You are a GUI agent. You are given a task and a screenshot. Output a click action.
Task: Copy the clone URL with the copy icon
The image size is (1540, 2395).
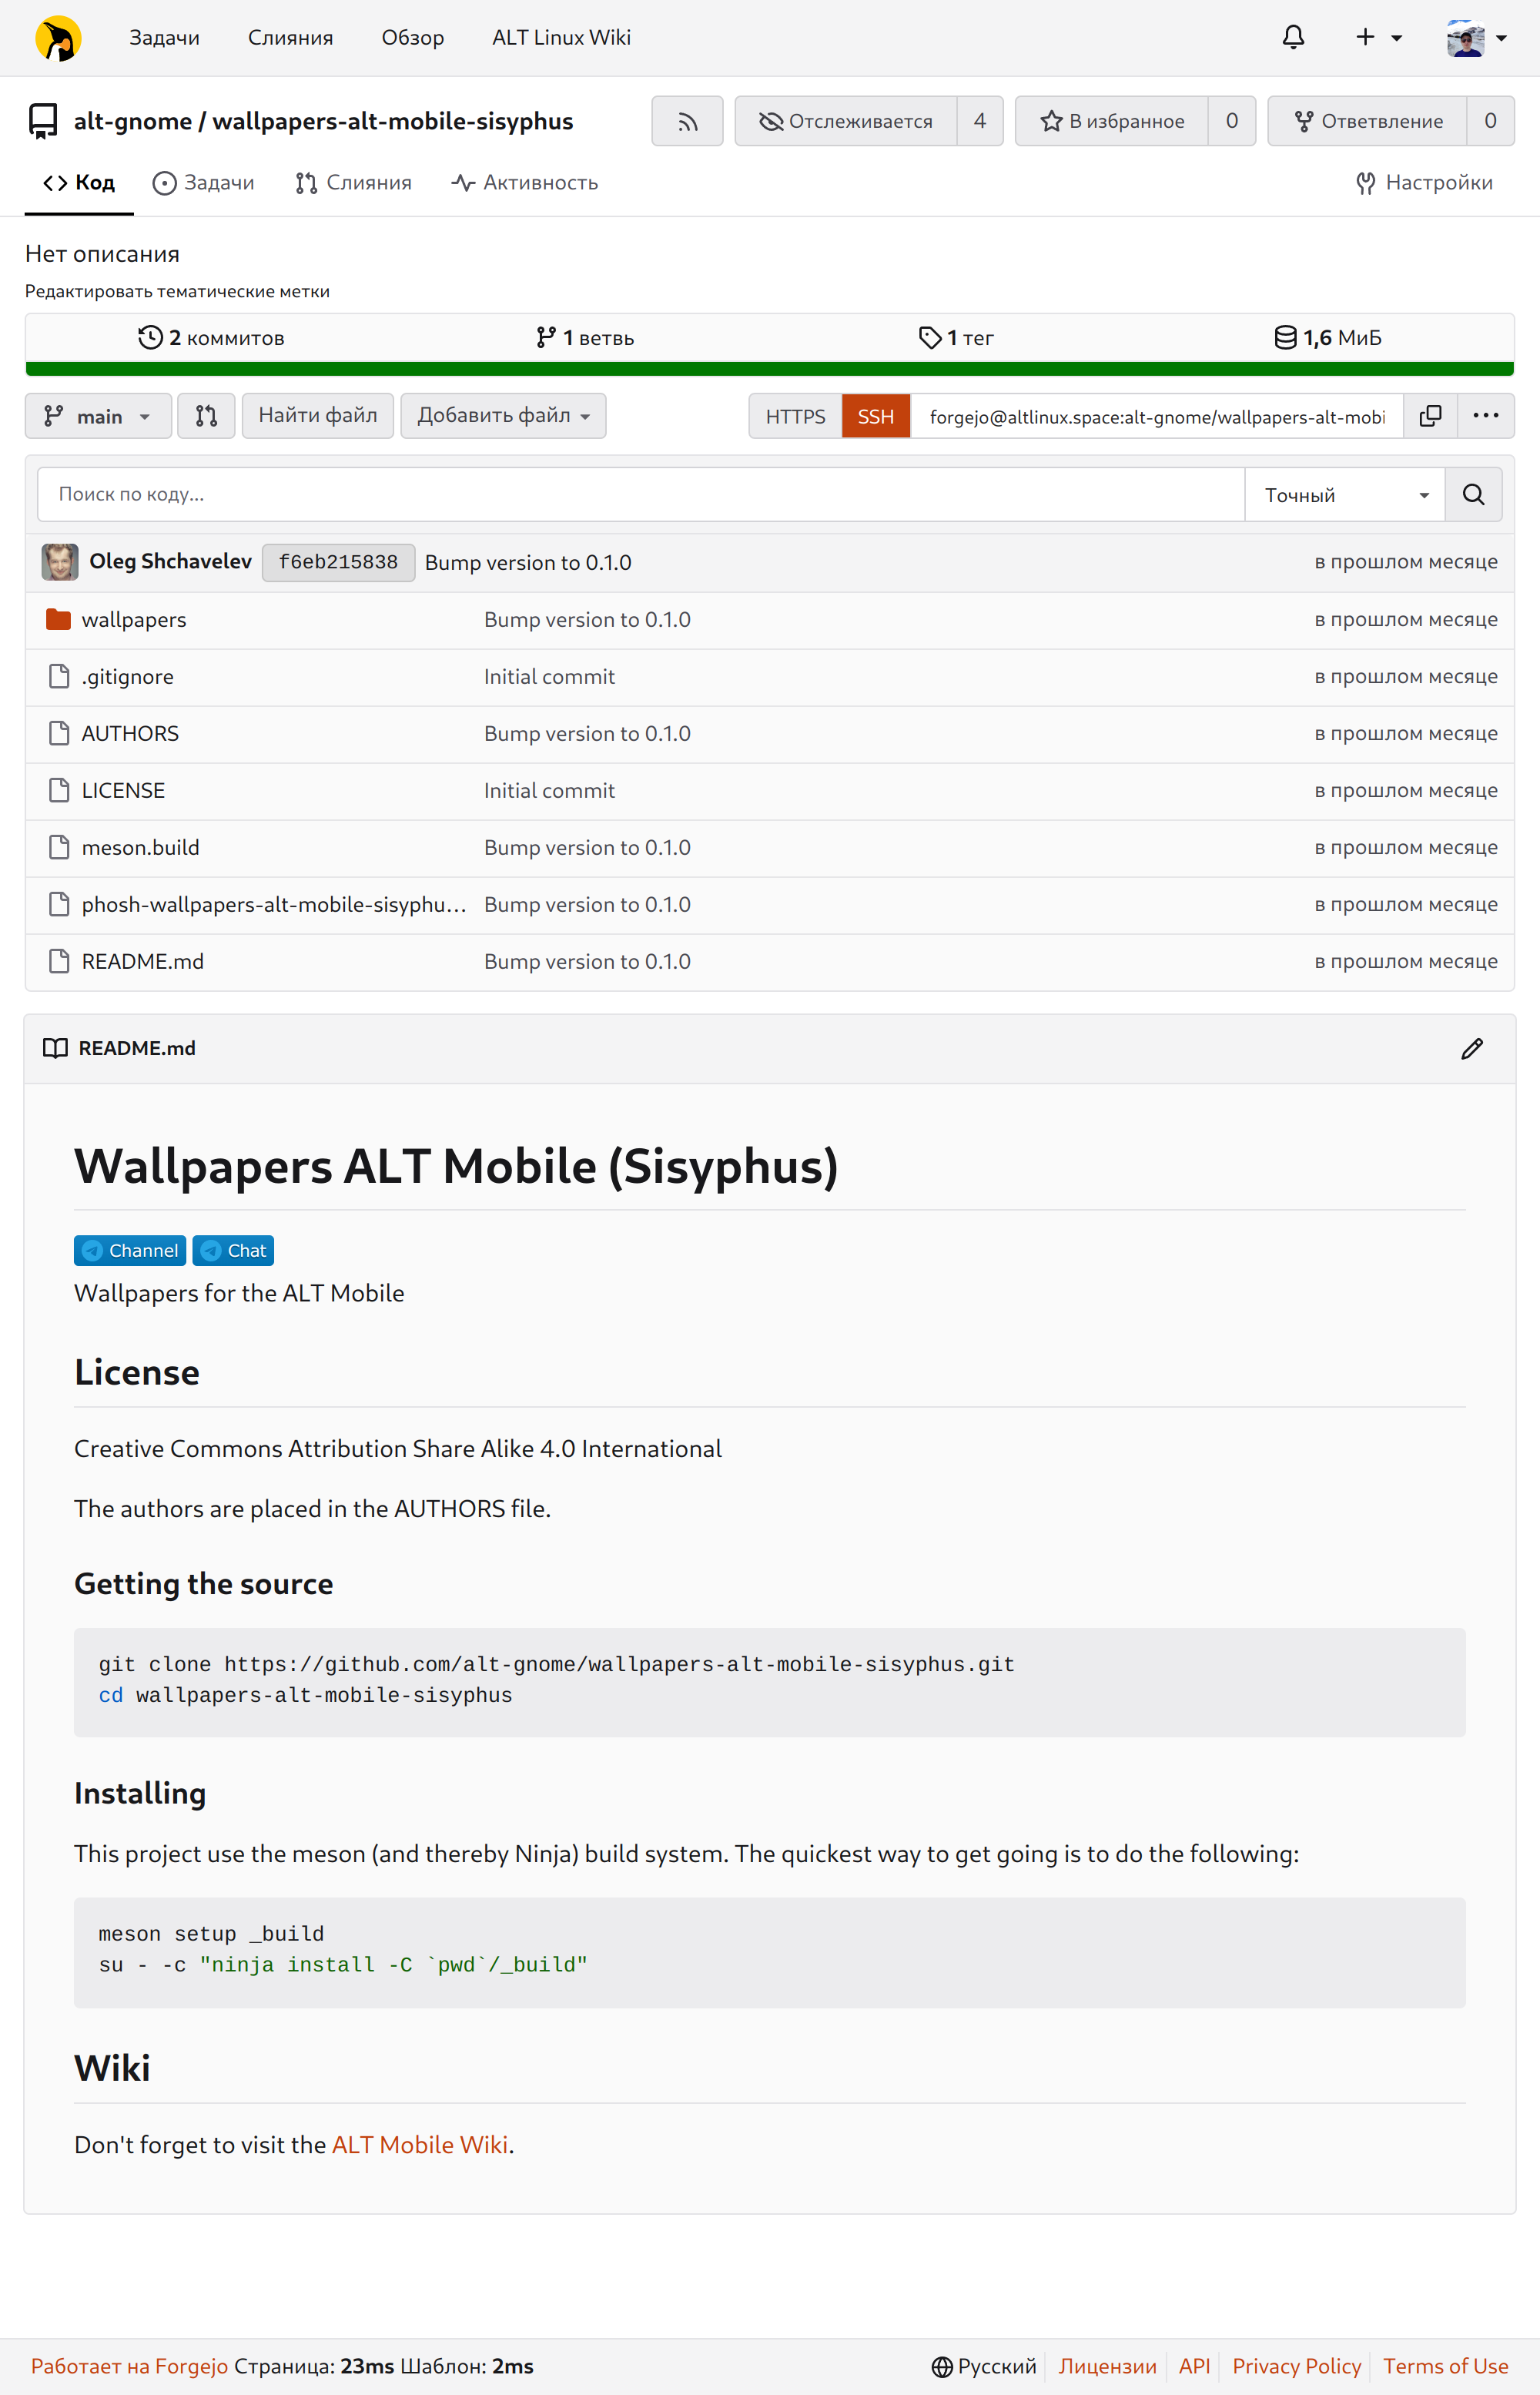point(1429,416)
